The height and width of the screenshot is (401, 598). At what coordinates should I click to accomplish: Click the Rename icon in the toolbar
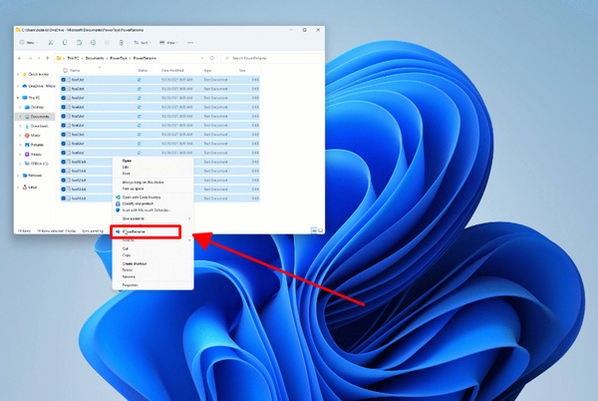93,43
